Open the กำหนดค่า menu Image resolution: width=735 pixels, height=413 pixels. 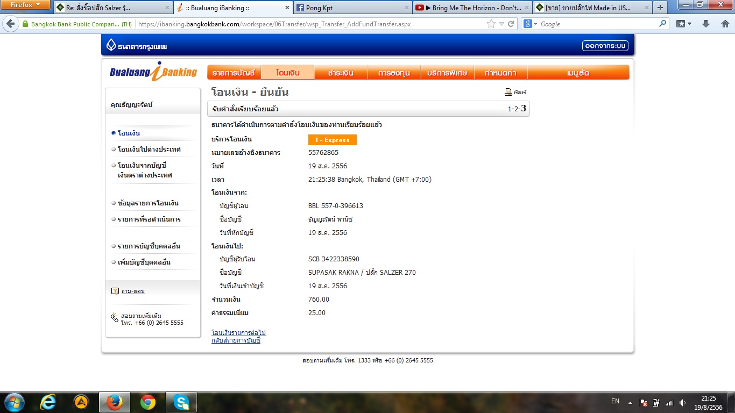tap(500, 73)
